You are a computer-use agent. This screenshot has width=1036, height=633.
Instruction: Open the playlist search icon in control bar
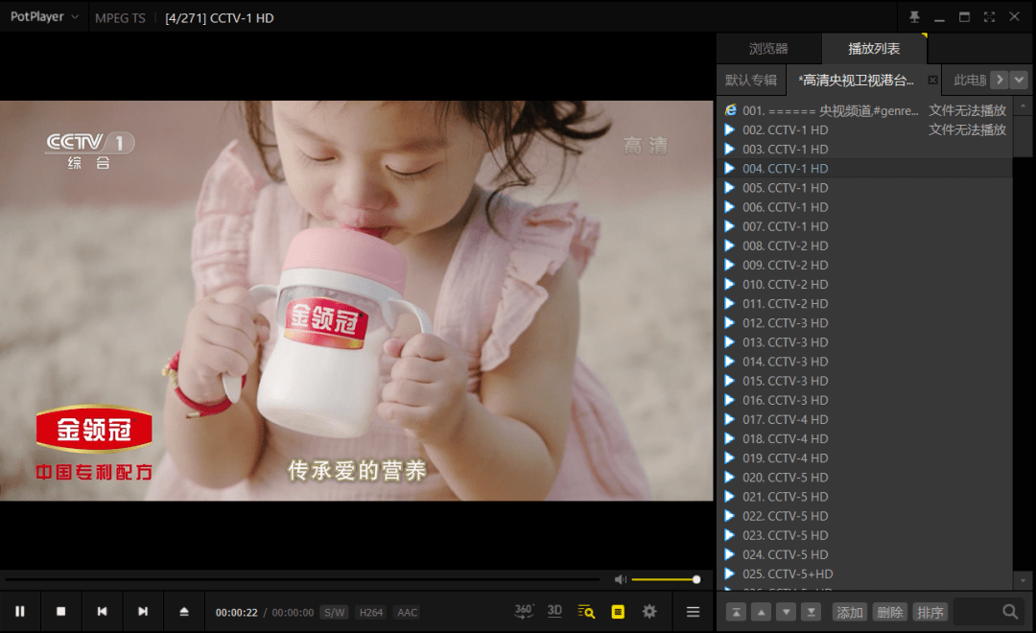(x=586, y=612)
